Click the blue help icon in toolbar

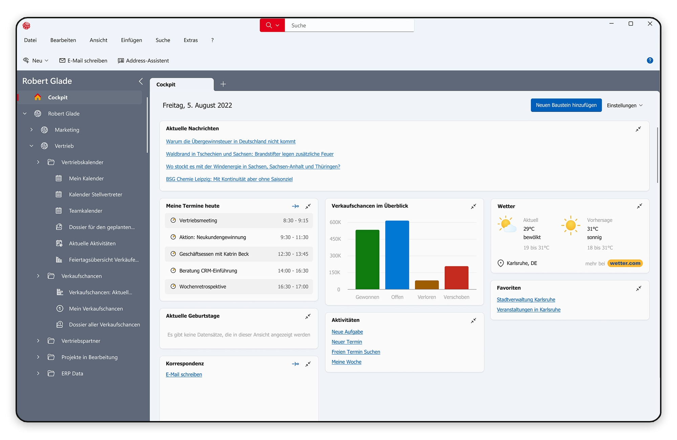pos(650,61)
